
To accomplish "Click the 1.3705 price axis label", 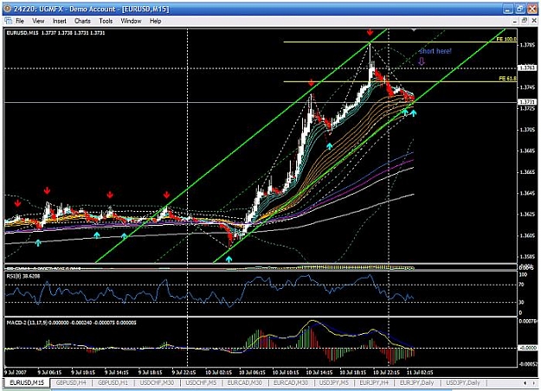I will [527, 130].
